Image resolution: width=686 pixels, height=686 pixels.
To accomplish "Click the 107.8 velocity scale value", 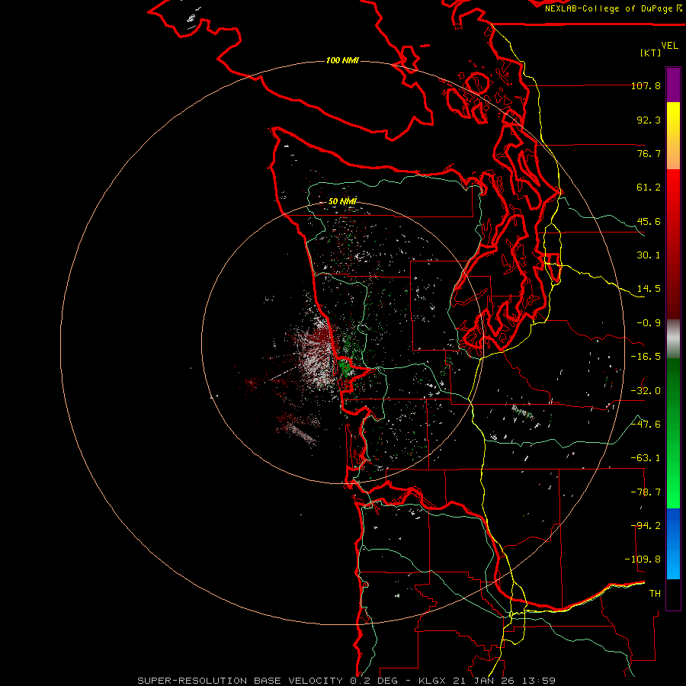I will [x=646, y=85].
